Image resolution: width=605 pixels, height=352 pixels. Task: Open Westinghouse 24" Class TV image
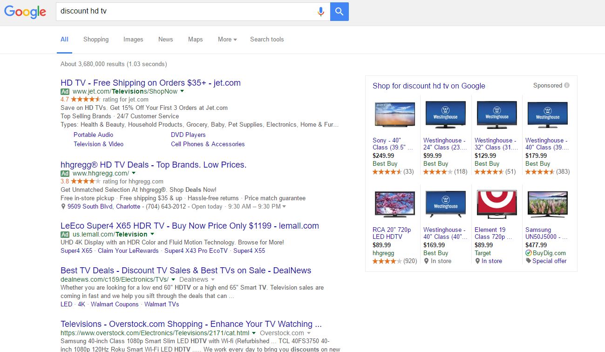446,115
